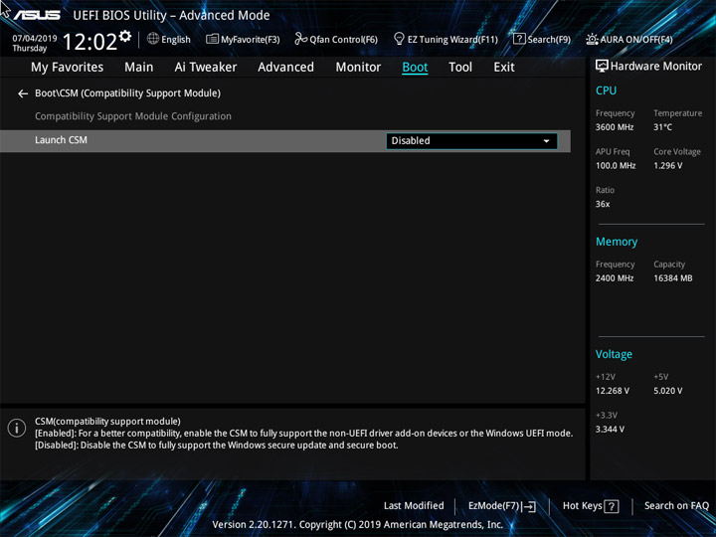Image resolution: width=716 pixels, height=537 pixels.
Task: Click the Memory Frequency 2400 MHz value
Action: pos(615,278)
